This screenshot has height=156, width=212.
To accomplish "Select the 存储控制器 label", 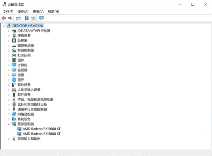I will click(x=26, y=51).
